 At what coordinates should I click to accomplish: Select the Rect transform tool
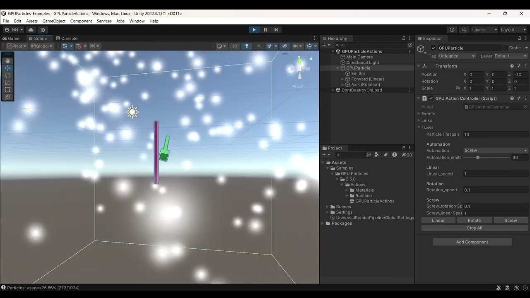pyautogui.click(x=7, y=89)
